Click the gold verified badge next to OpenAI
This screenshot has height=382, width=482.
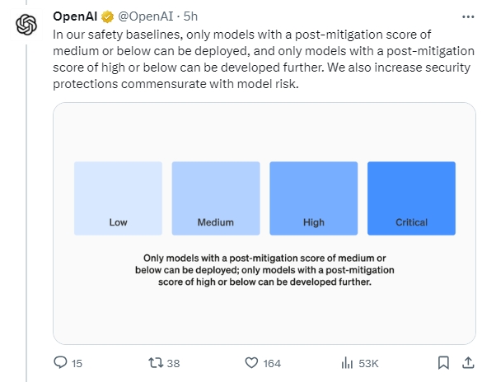pos(107,16)
